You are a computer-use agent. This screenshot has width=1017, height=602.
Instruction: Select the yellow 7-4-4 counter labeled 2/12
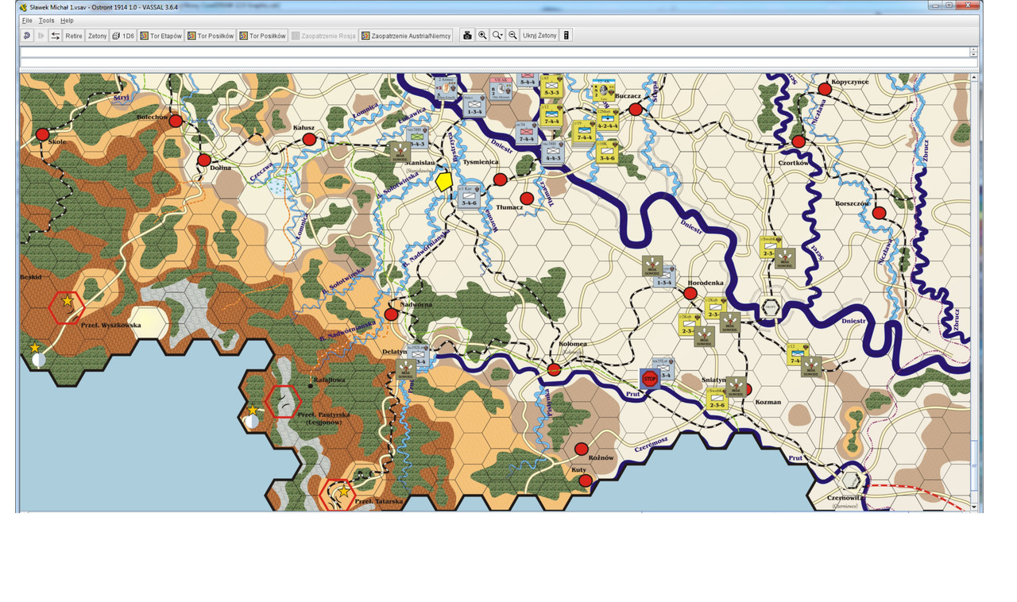tap(551, 114)
